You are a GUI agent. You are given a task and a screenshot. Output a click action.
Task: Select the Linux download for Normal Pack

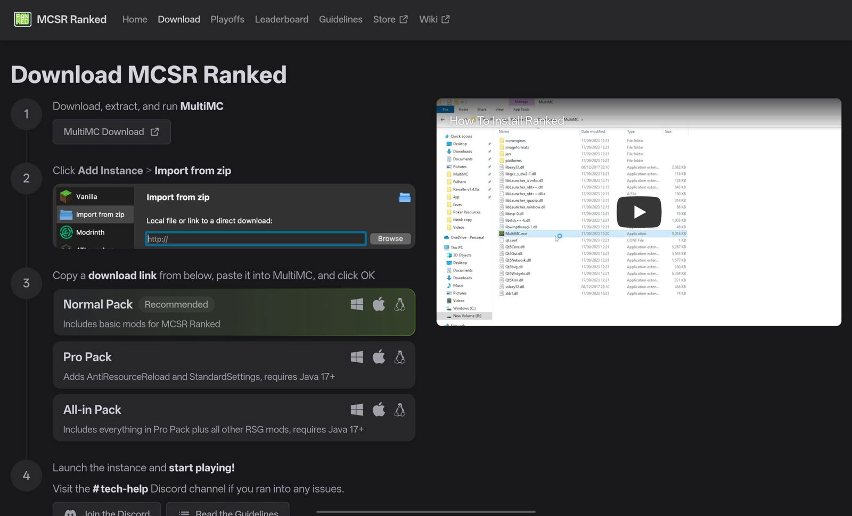click(400, 304)
